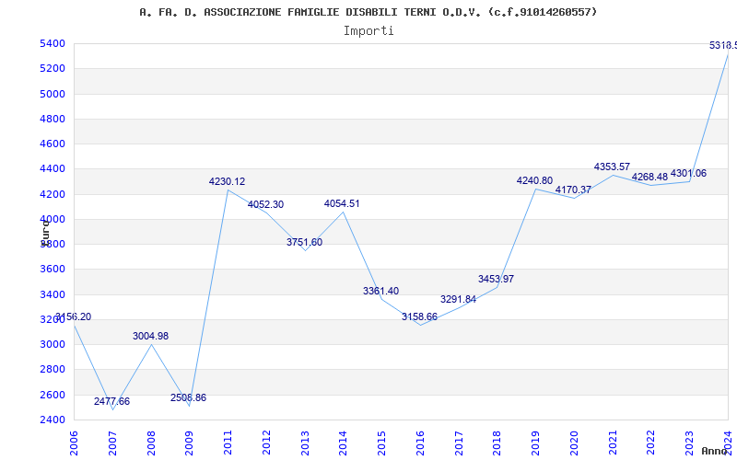
Task: Click the y-axis tick label 5200
Action: pos(53,68)
